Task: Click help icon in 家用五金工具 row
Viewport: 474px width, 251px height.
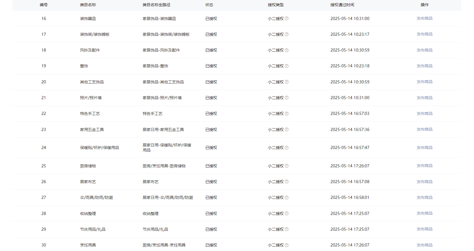Action: point(286,130)
